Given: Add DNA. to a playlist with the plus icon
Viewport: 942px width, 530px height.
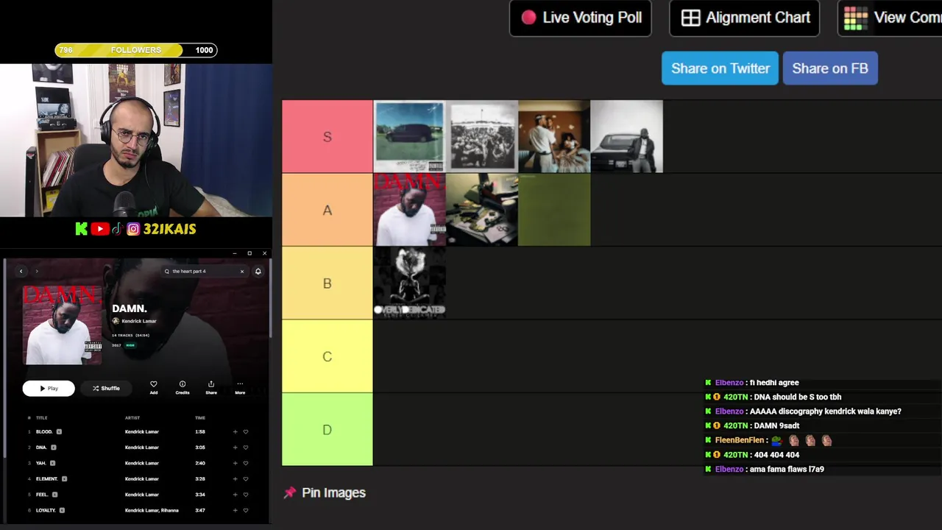Looking at the screenshot, I should pos(235,448).
